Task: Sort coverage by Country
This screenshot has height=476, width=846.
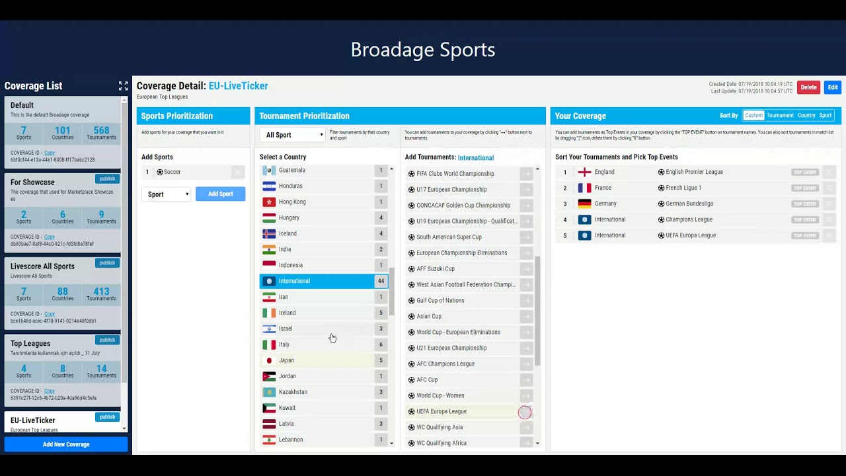Action: tap(806, 116)
